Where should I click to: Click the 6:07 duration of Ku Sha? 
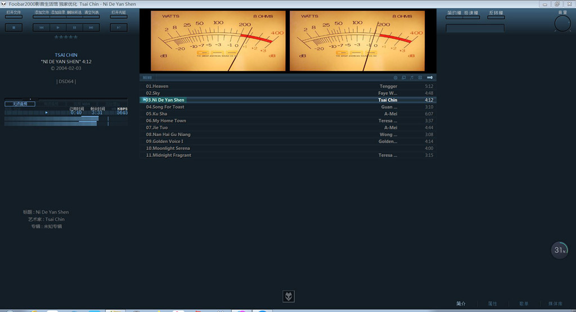429,114
